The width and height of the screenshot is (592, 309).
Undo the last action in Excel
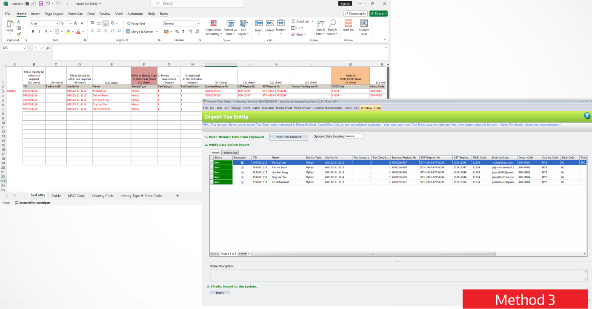point(48,3)
